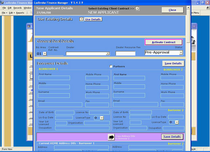Click Borrower 2 Date of Birth field

[141, 113]
